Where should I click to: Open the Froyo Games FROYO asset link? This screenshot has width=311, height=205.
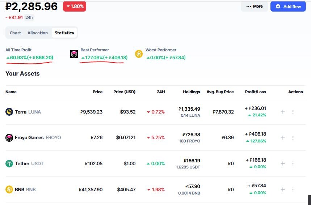coord(38,138)
